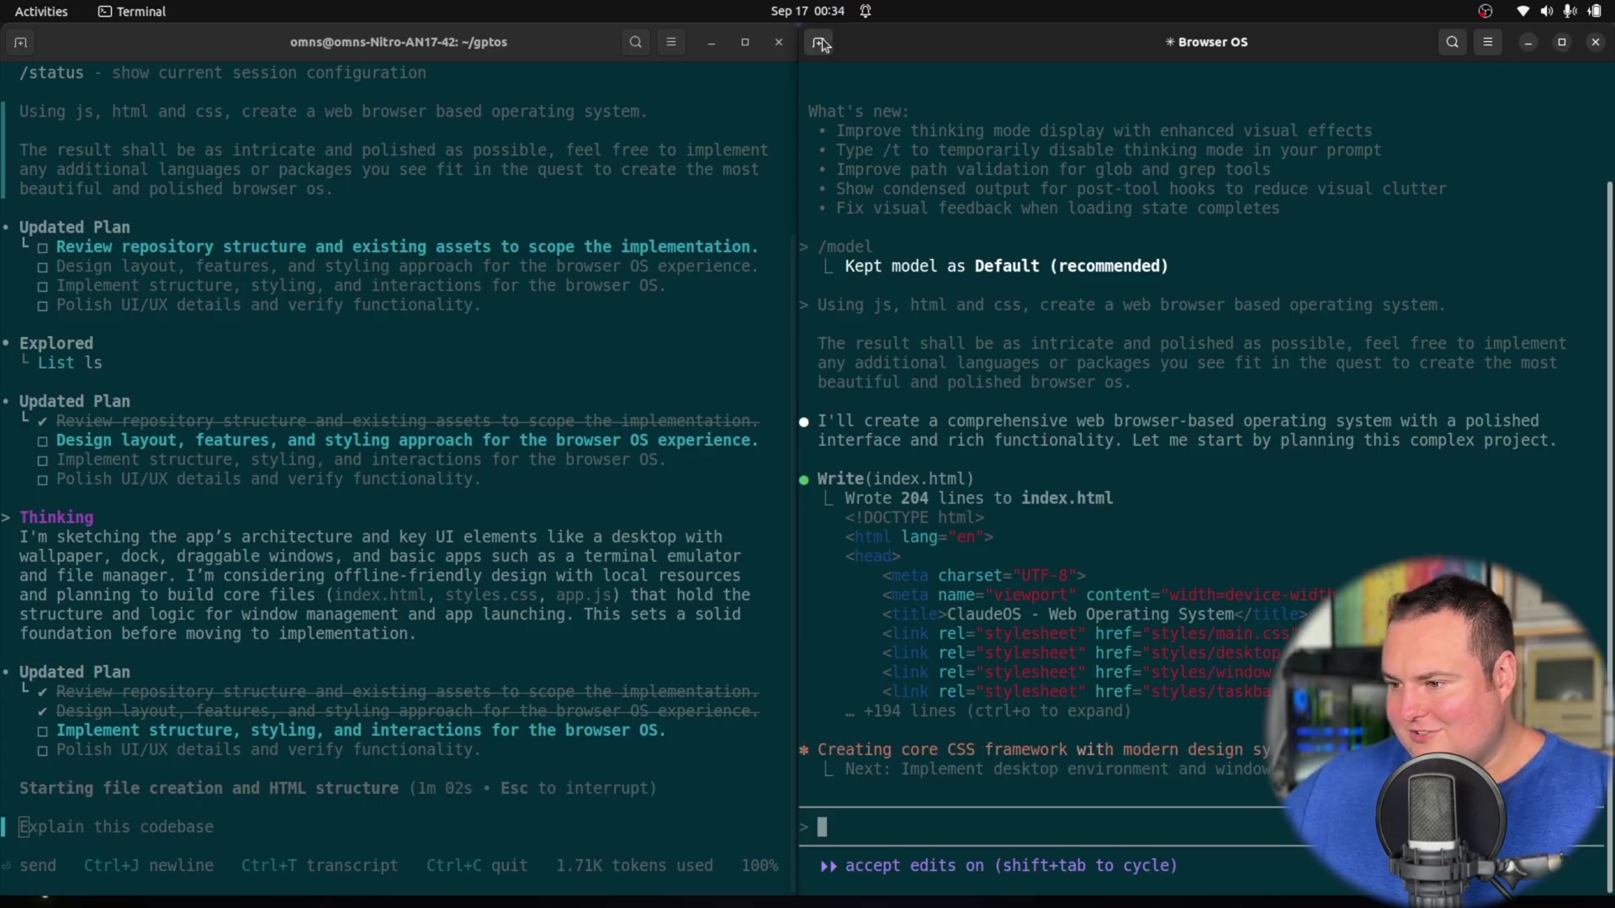The width and height of the screenshot is (1615, 908).
Task: Minimize the Browser OS terminal window
Action: click(x=1528, y=42)
